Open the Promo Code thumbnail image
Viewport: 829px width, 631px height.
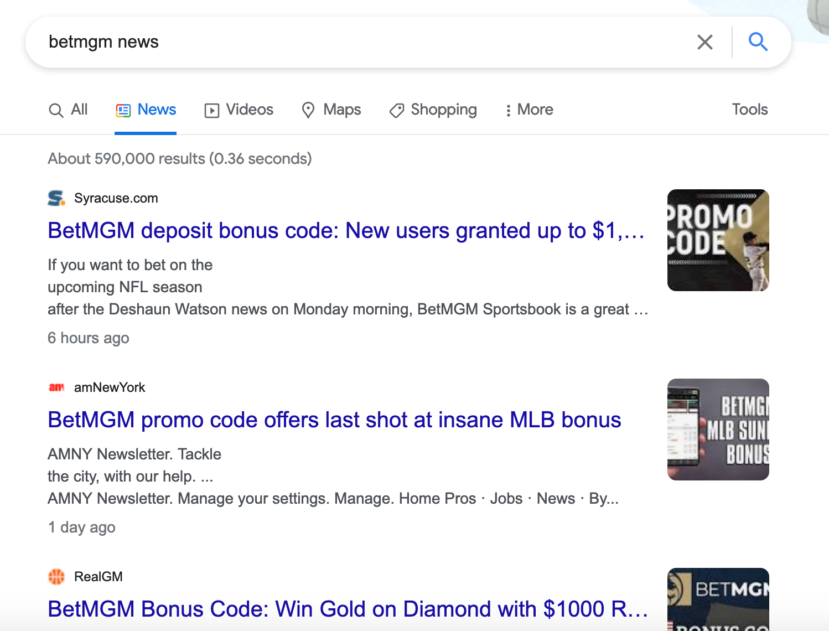718,240
